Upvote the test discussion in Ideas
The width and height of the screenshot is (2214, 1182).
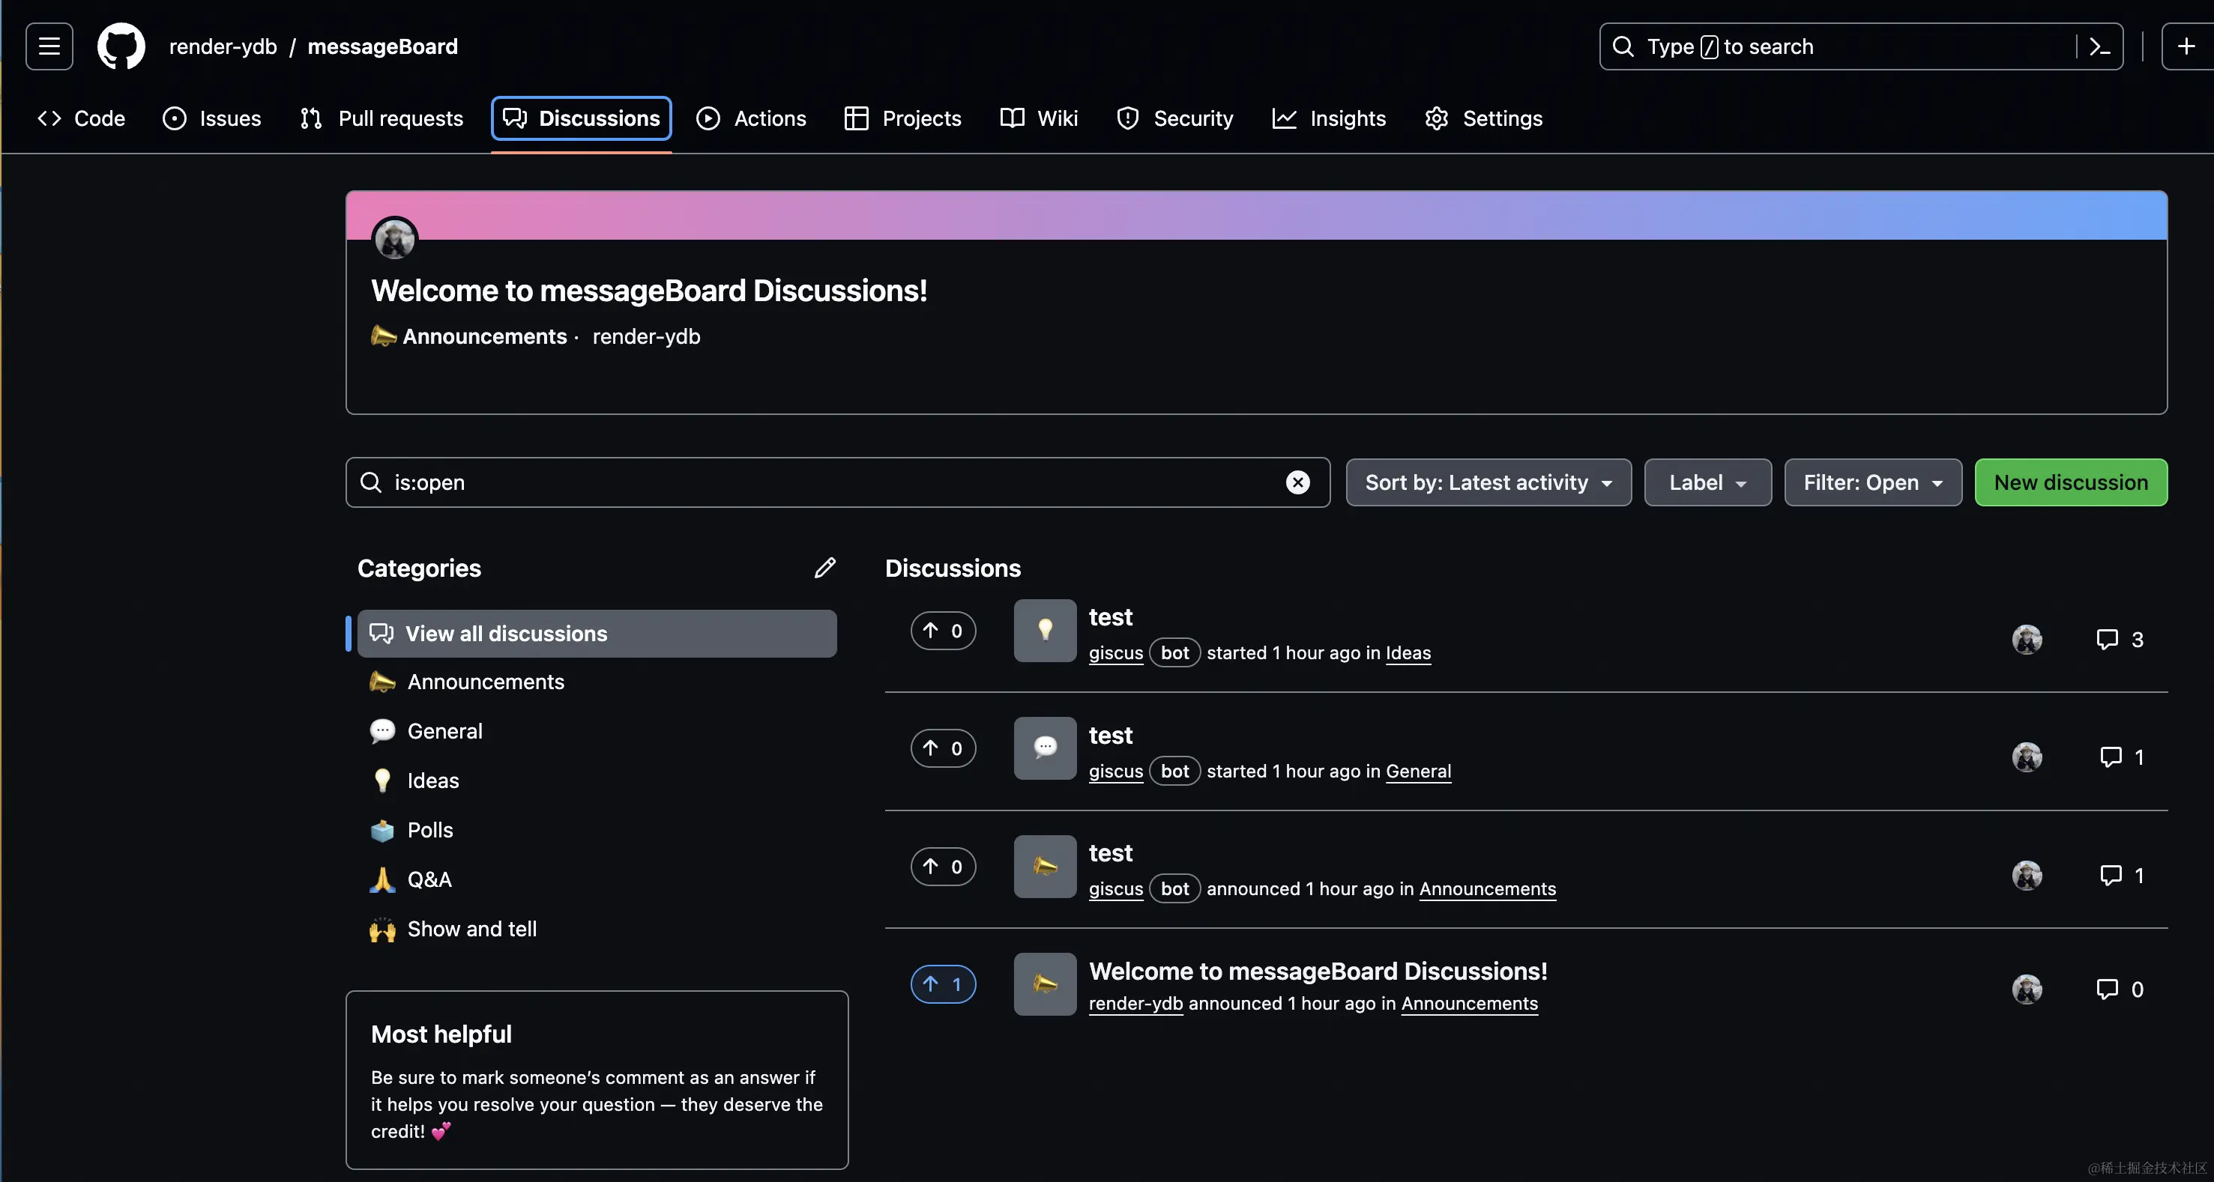tap(943, 631)
